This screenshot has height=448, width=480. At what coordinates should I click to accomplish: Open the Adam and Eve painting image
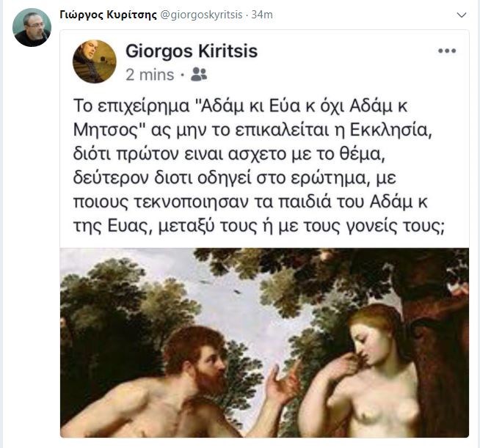pyautogui.click(x=264, y=342)
